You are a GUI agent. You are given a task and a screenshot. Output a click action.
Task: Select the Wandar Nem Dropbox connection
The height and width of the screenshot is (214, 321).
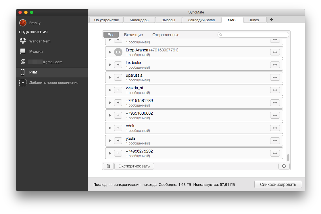click(40, 41)
